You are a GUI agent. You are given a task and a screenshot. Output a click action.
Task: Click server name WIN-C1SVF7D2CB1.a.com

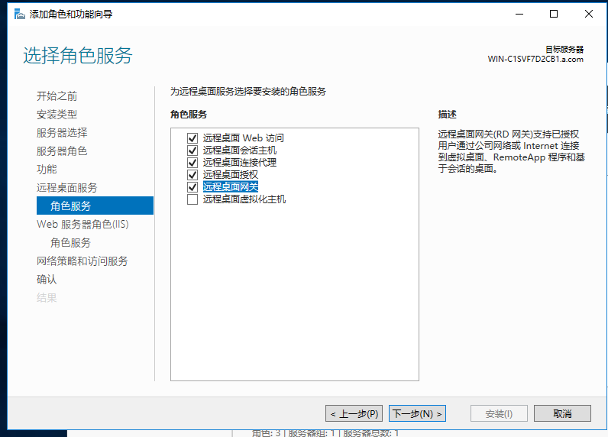[535, 60]
